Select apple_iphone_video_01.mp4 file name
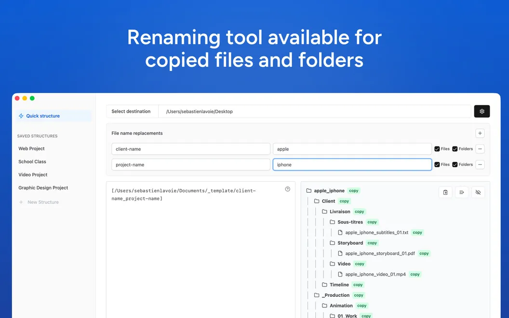The height and width of the screenshot is (318, 509). point(375,274)
